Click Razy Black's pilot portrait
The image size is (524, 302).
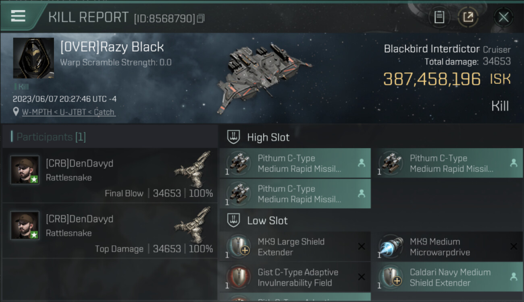coord(33,58)
